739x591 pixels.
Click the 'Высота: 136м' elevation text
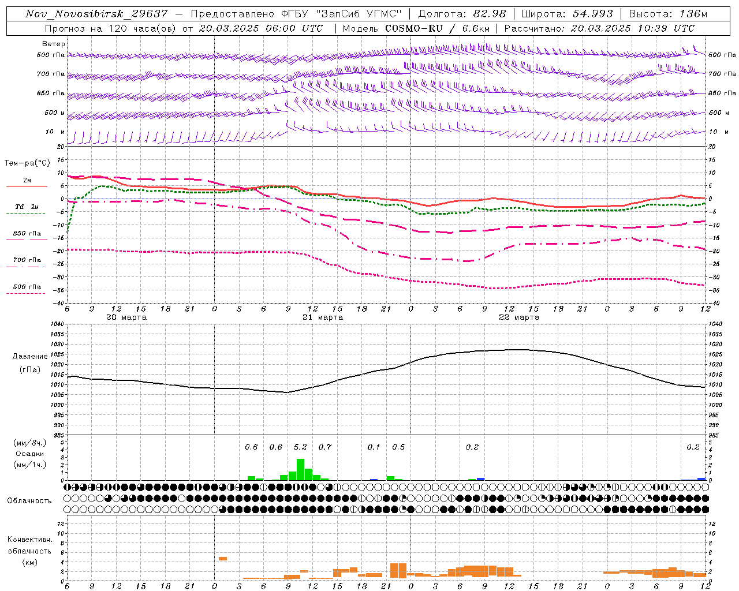tap(668, 14)
